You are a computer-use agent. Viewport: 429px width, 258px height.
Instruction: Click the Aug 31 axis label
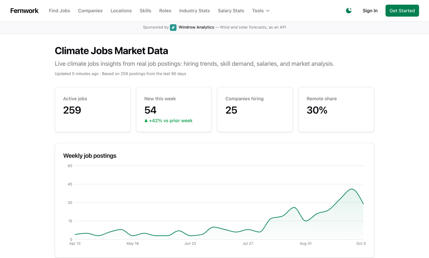point(306,243)
